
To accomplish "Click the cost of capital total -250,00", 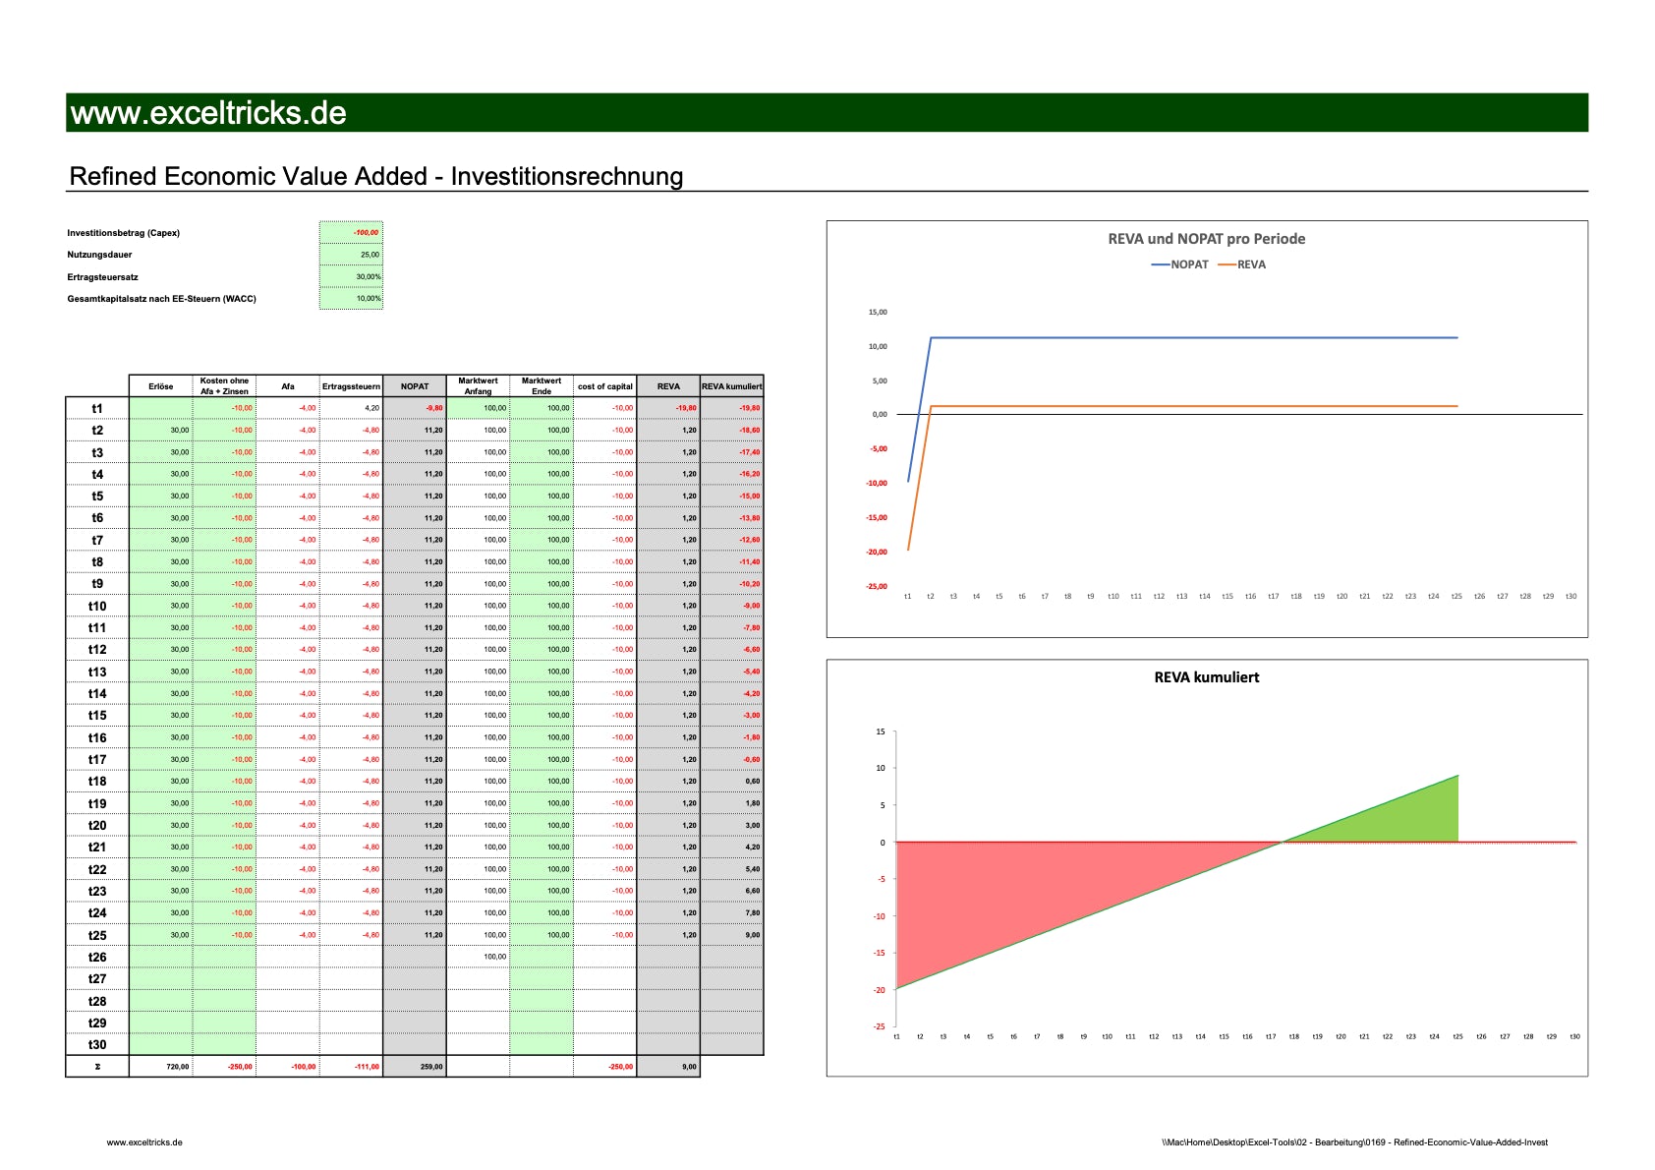I will click(x=605, y=1067).
